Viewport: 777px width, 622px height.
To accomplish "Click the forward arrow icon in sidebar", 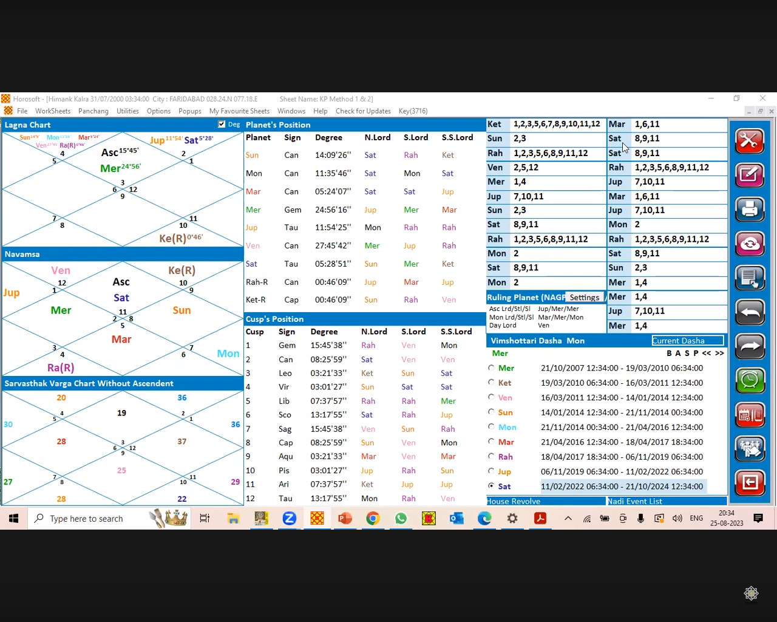I will coord(750,347).
